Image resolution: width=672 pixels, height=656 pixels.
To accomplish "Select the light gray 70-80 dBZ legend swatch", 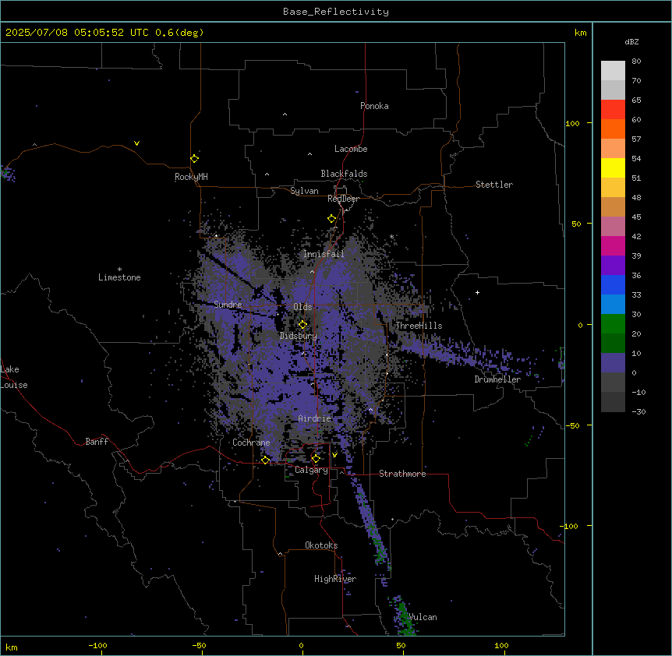I will tap(613, 71).
